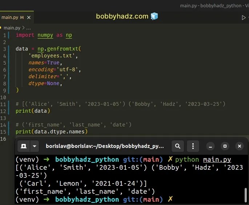
Task: Select the main.py editor tab
Action: point(16,17)
